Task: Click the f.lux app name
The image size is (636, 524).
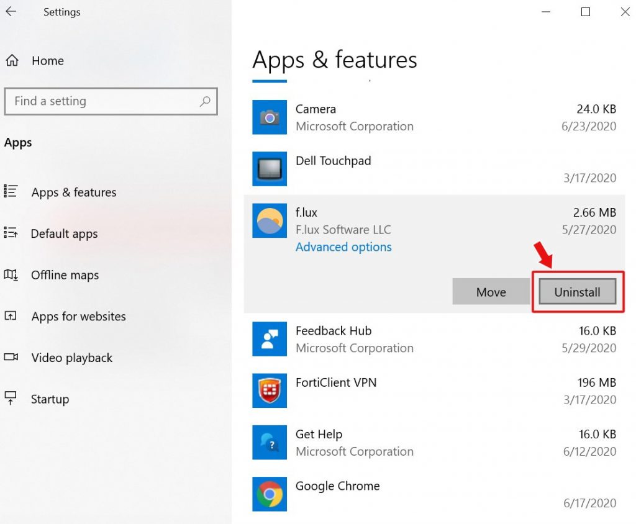Action: click(306, 212)
